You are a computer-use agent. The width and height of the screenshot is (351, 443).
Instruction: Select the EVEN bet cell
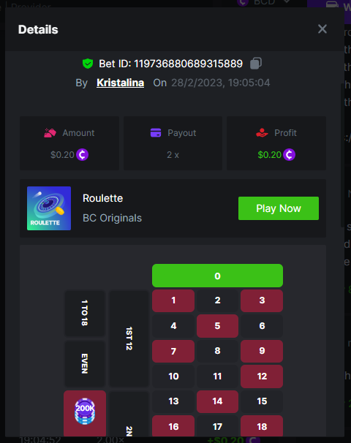(85, 363)
